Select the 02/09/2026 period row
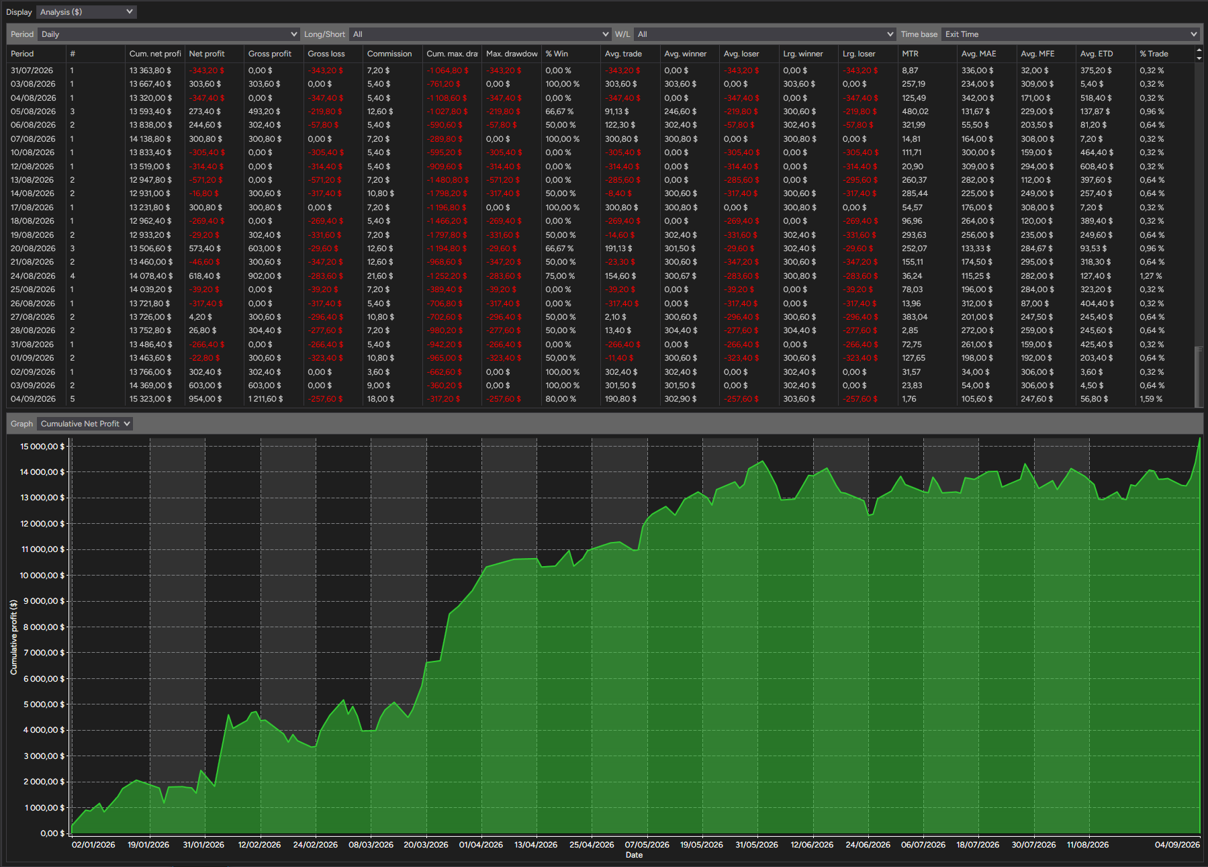The image size is (1208, 867). point(600,372)
